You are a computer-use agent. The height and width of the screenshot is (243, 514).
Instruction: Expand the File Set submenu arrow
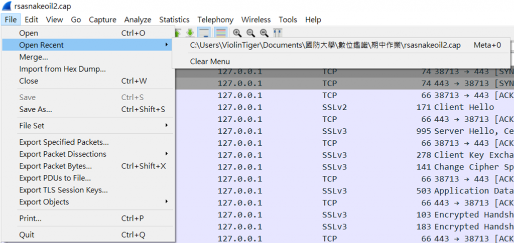tap(167, 126)
